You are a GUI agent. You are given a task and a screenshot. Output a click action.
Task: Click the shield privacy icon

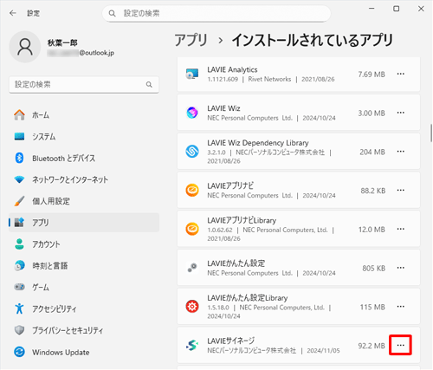pyautogui.click(x=19, y=330)
